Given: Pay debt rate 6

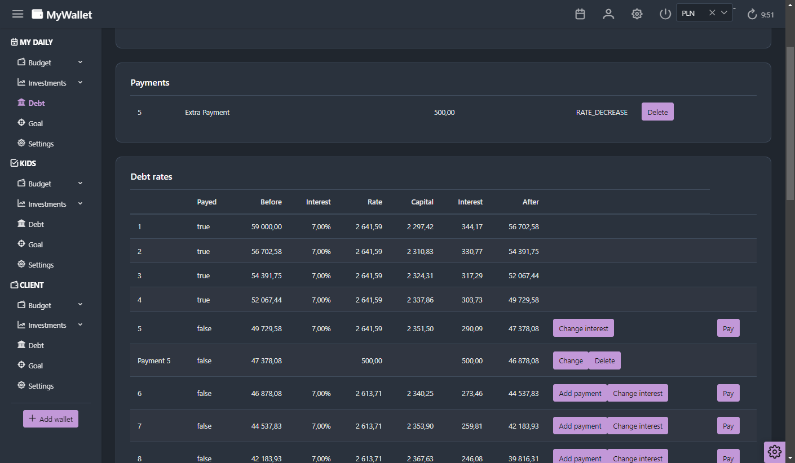Looking at the screenshot, I should [728, 393].
